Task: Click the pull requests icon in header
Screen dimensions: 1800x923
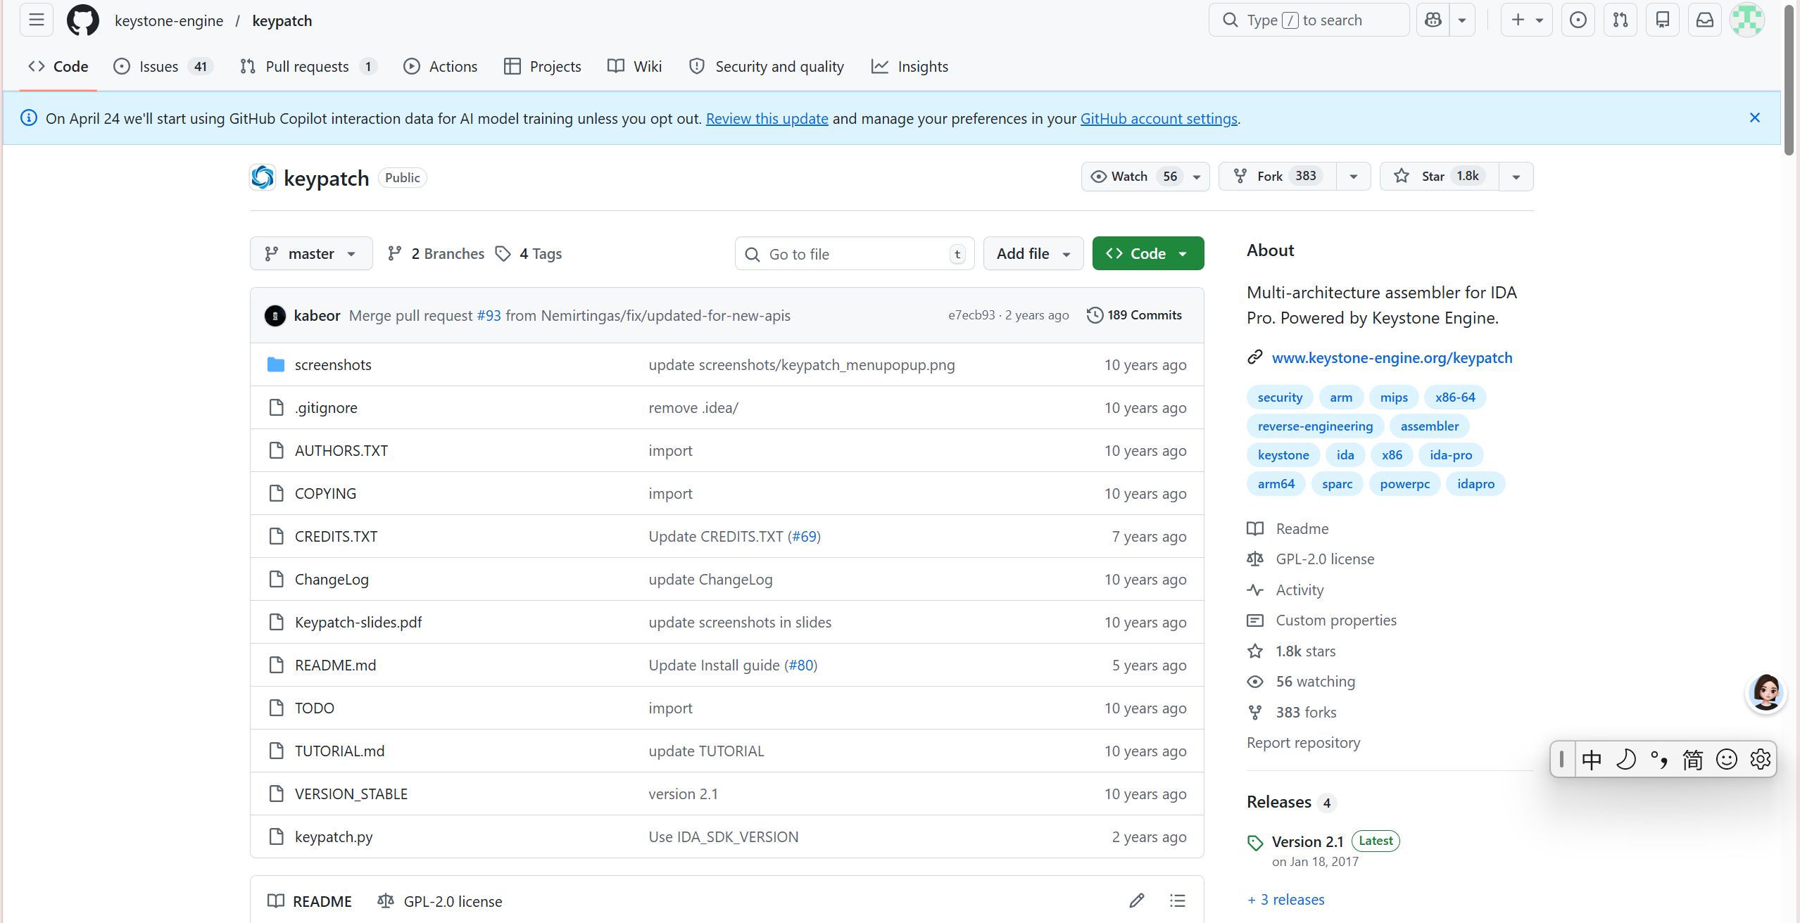Action: (x=1620, y=20)
